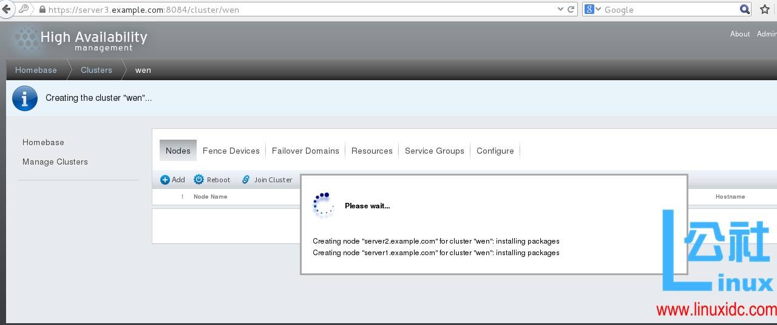Click the reload page icon
This screenshot has height=325, width=777.
click(x=571, y=10)
